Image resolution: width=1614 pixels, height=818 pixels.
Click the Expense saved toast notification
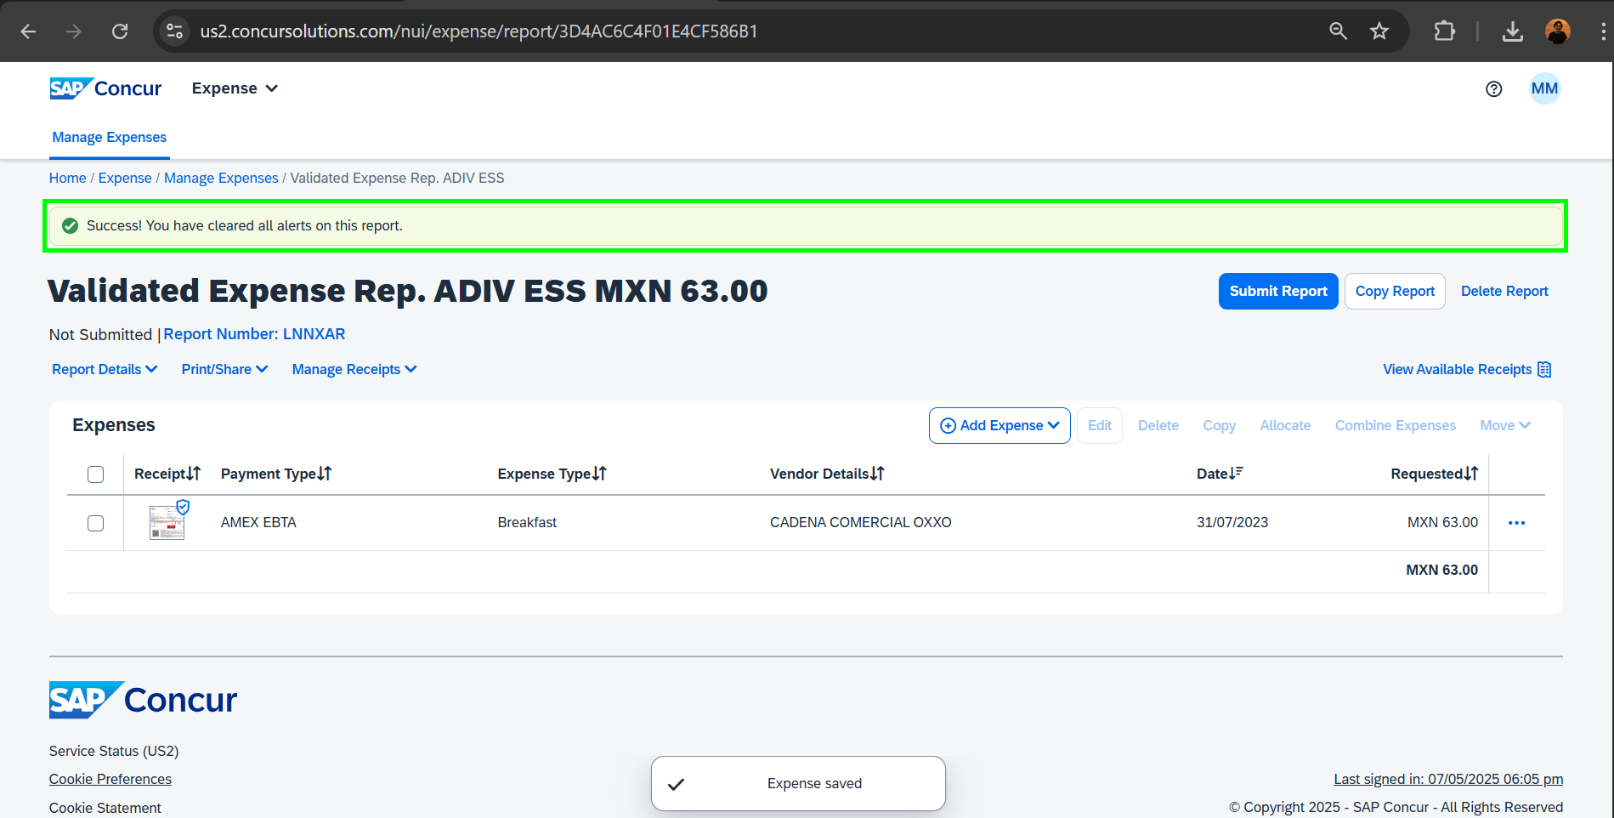pyautogui.click(x=798, y=783)
